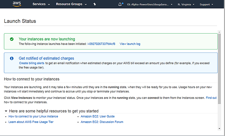
Task: Open the Support menu
Action: (x=206, y=4)
